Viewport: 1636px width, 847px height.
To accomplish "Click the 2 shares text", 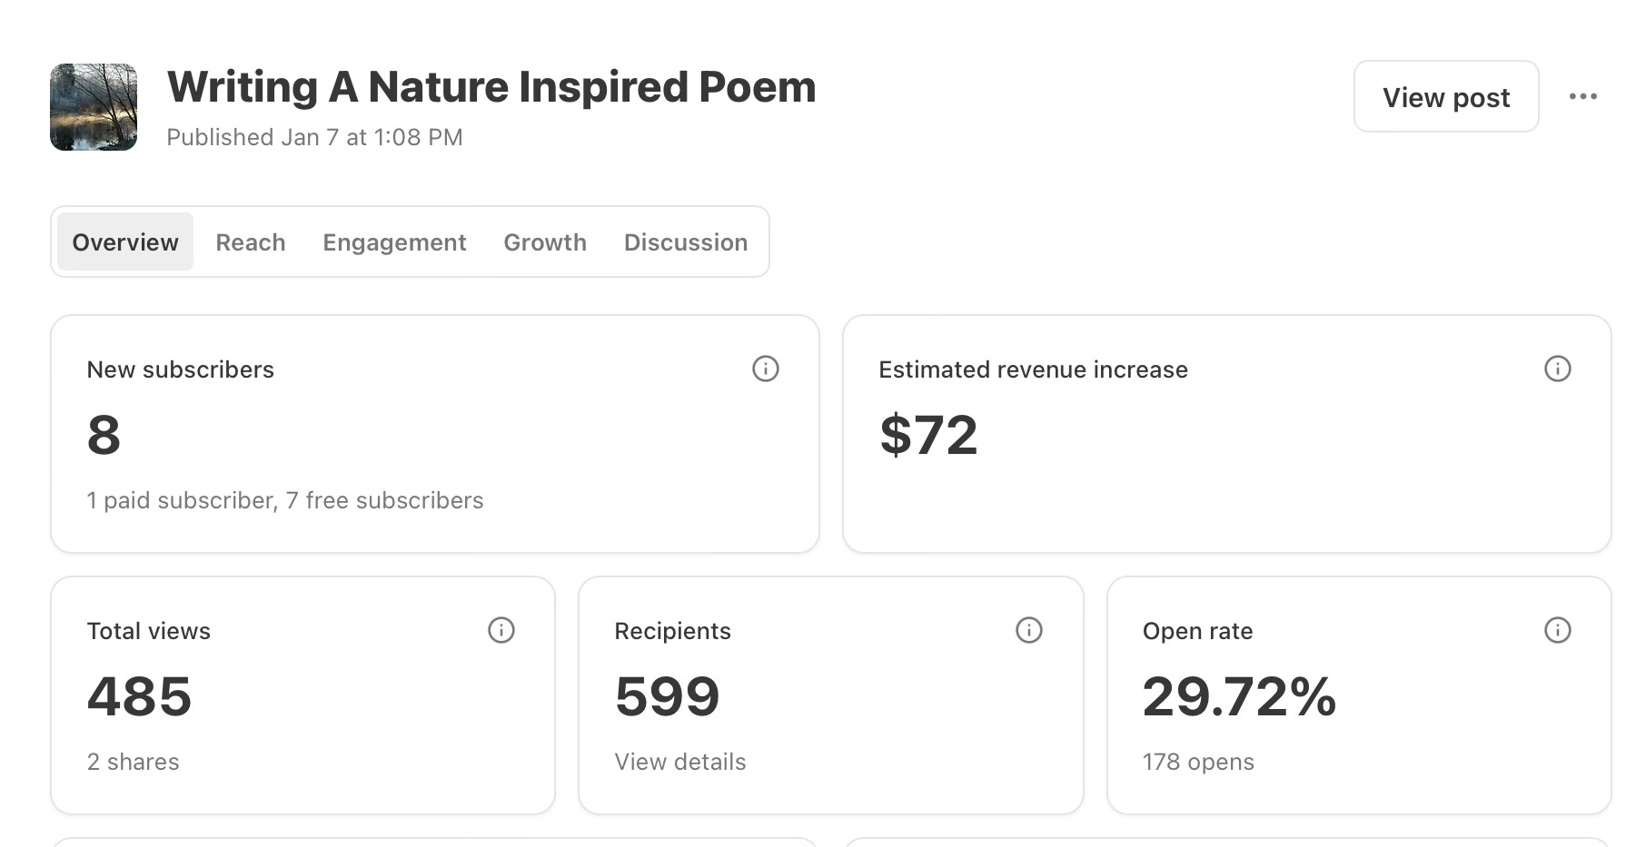I will coord(133,762).
